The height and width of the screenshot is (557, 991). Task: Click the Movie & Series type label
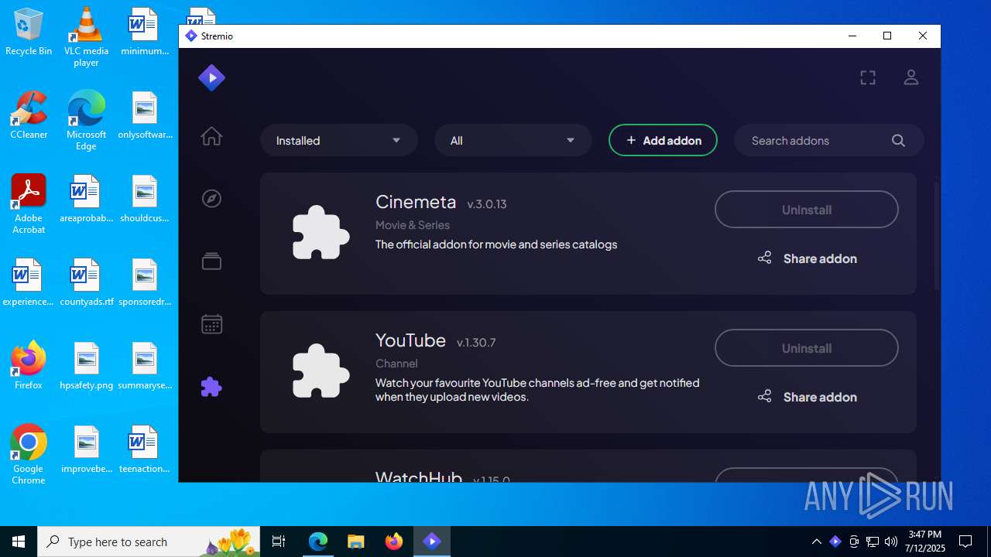coord(413,225)
